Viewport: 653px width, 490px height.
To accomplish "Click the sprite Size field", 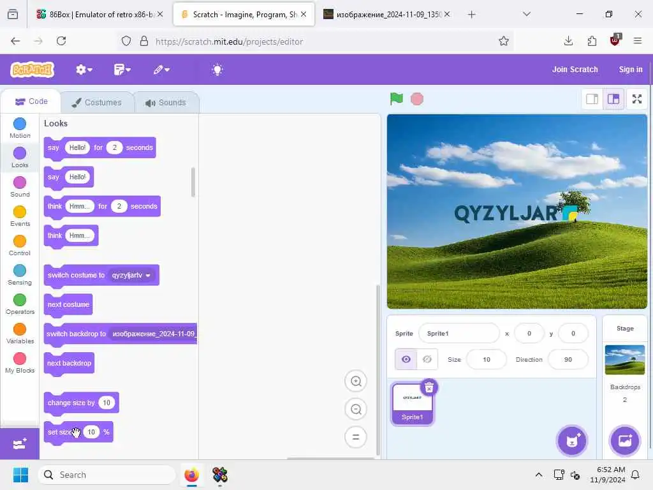I will (487, 359).
